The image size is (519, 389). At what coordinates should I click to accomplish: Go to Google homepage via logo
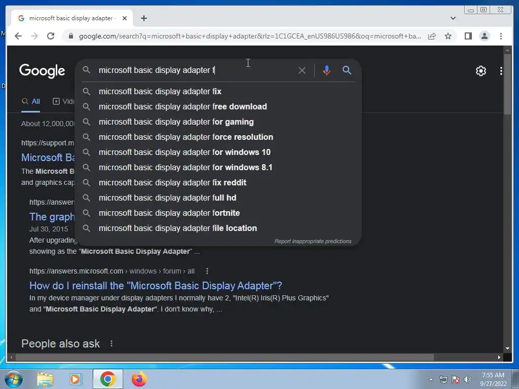(x=42, y=71)
